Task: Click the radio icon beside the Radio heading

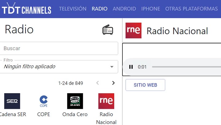Action: [x=108, y=30]
